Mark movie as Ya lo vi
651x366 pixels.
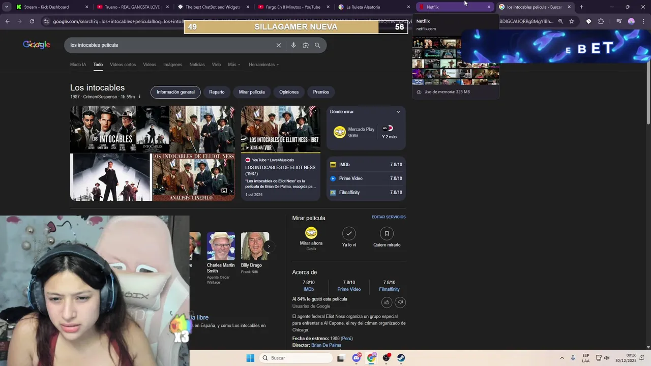point(349,233)
